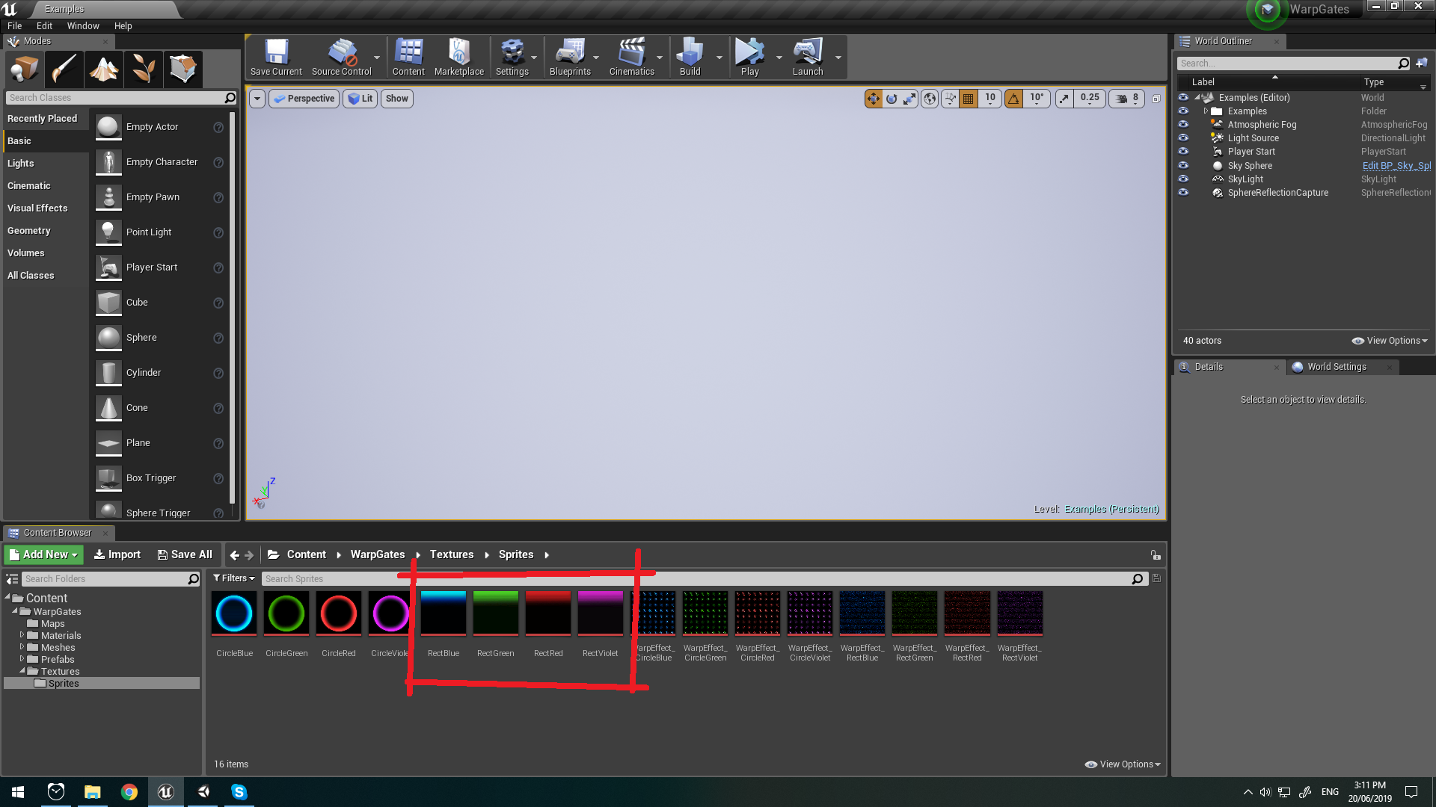1436x807 pixels.
Task: Open the Edit menu
Action: point(44,25)
